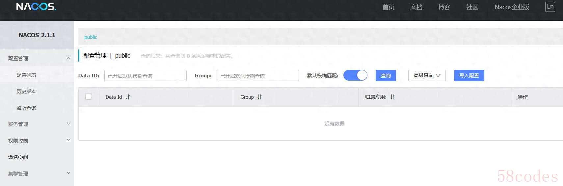This screenshot has height=186, width=563.
Task: Collapse the 配置管理 menu section
Action: pos(37,58)
